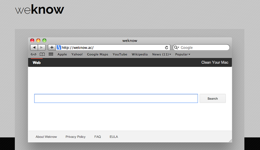
Task: Click the reload page icon in address bar
Action: pyautogui.click(x=166, y=48)
